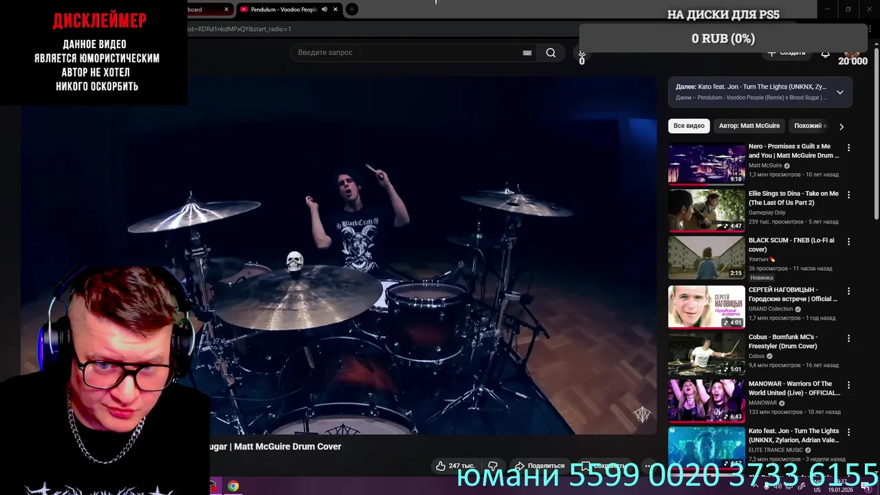Open options menu for MANOWAR Warriors video
The height and width of the screenshot is (495, 880).
848,385
